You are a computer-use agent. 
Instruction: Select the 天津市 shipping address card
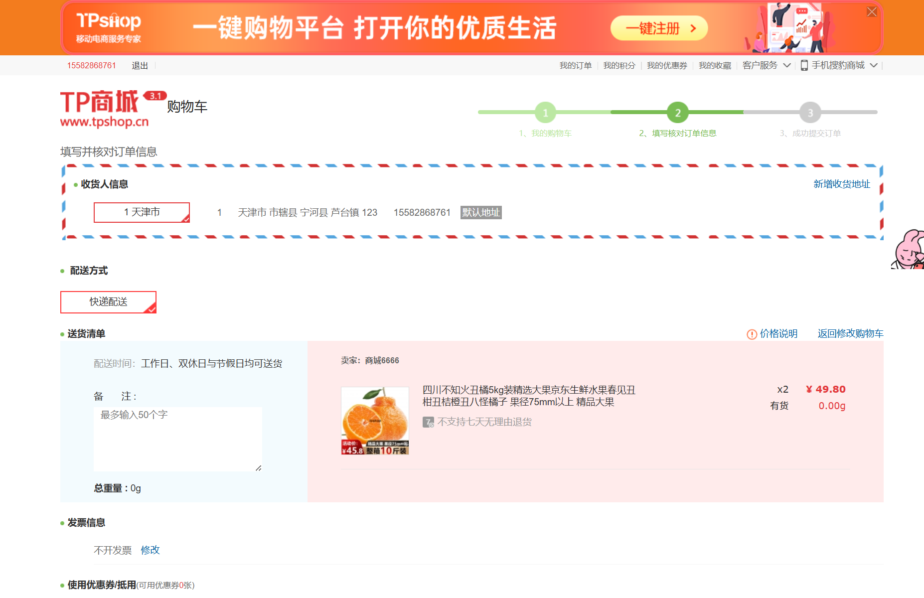point(142,212)
